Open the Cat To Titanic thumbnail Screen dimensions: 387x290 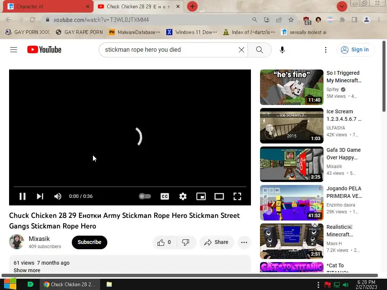[x=291, y=267]
